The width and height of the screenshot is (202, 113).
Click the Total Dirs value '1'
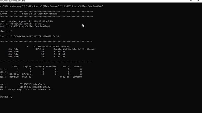click(18, 69)
